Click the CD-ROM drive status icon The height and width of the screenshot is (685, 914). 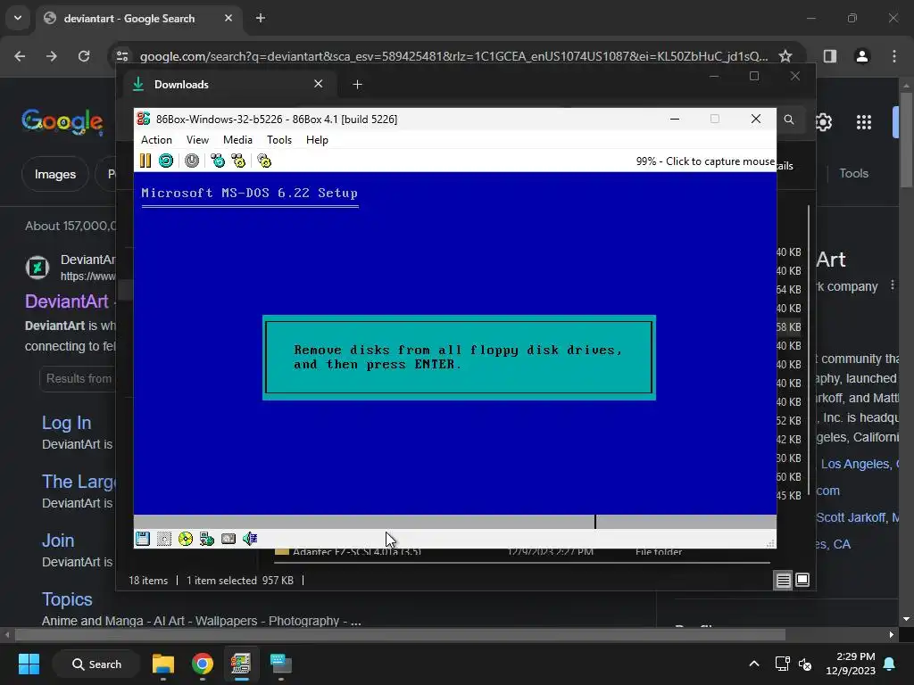pyautogui.click(x=186, y=539)
